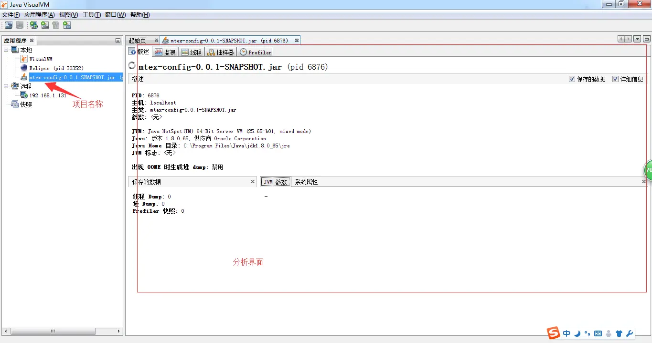Click the 堆 Dump: 0 entry
The height and width of the screenshot is (343, 652).
[x=149, y=204]
